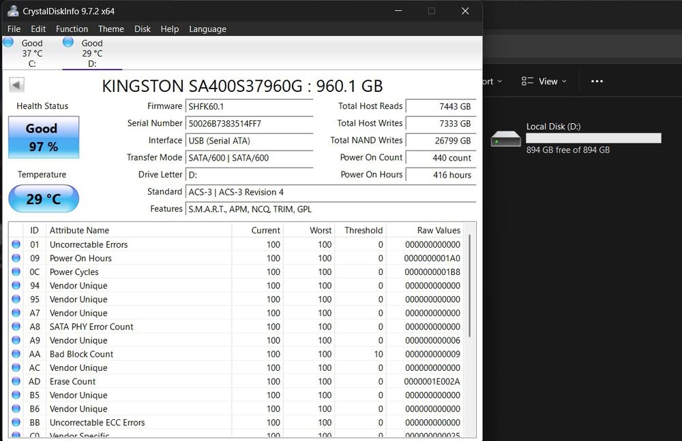Click raw value 0000001E002A of Erase Count

[432, 382]
